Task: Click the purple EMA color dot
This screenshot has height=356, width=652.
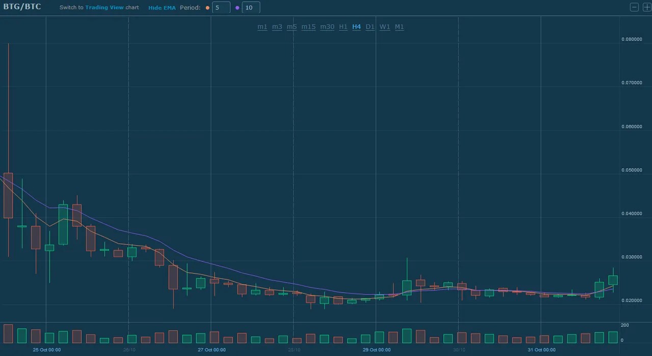Action: tap(237, 8)
